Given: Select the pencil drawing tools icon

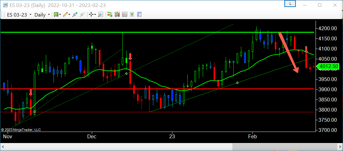Looking at the screenshot, I should pyautogui.click(x=65, y=15).
